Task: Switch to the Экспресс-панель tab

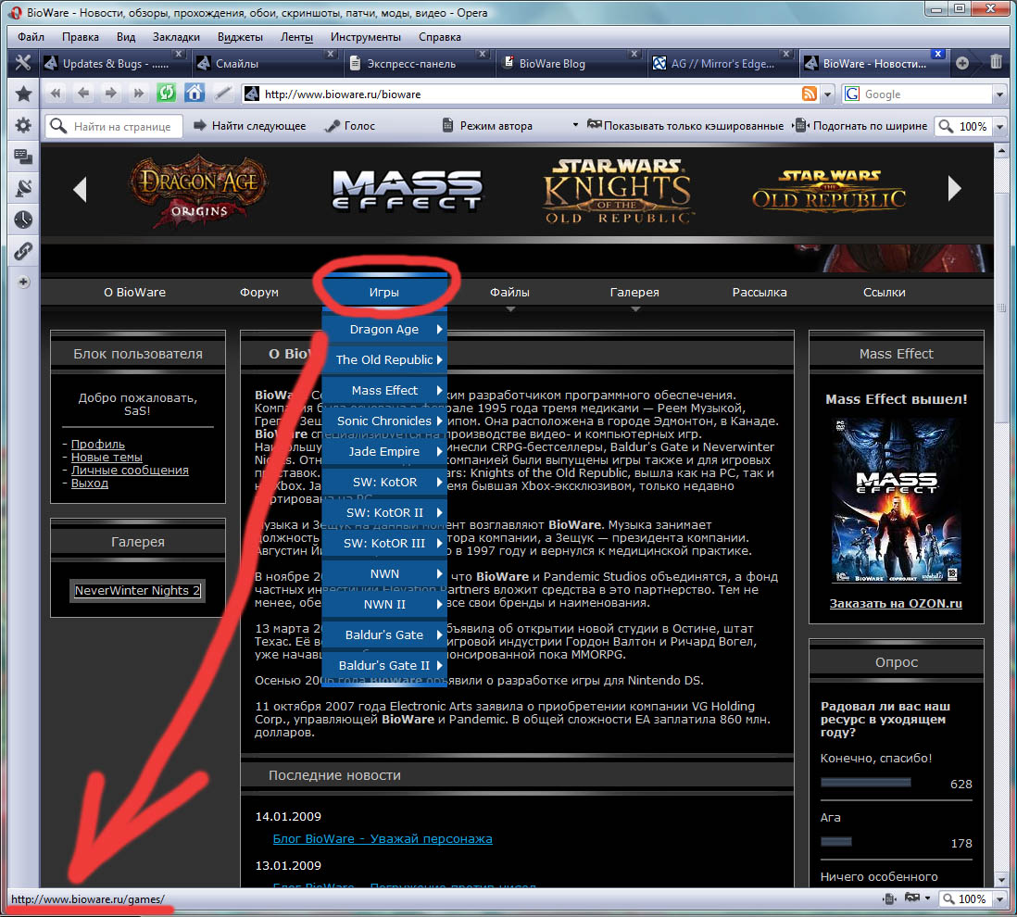Action: coord(413,64)
